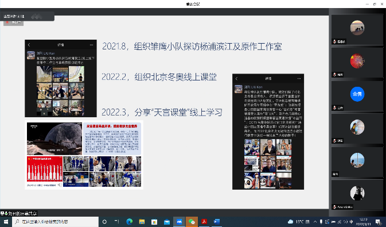Click the screen-sharing label at bottom left
The height and width of the screenshot is (227, 386).
click(19, 213)
